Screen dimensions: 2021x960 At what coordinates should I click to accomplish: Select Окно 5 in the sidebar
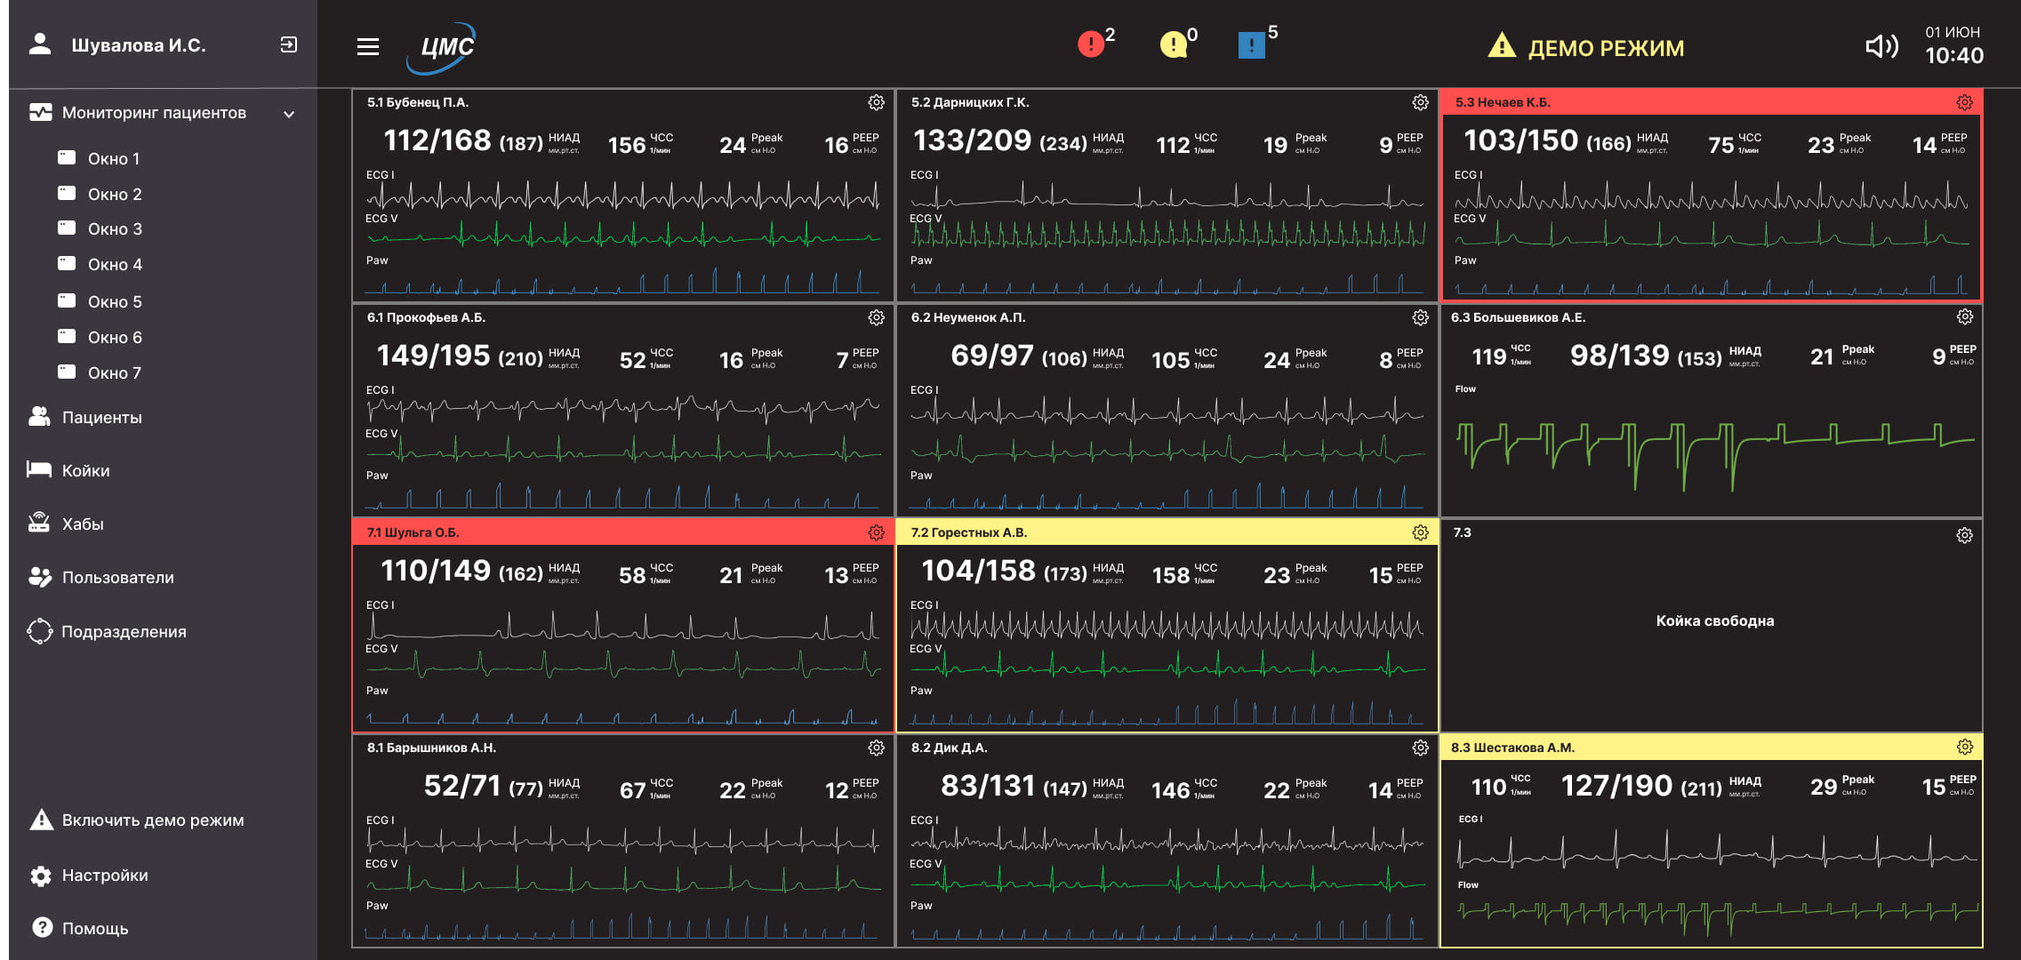click(x=114, y=301)
